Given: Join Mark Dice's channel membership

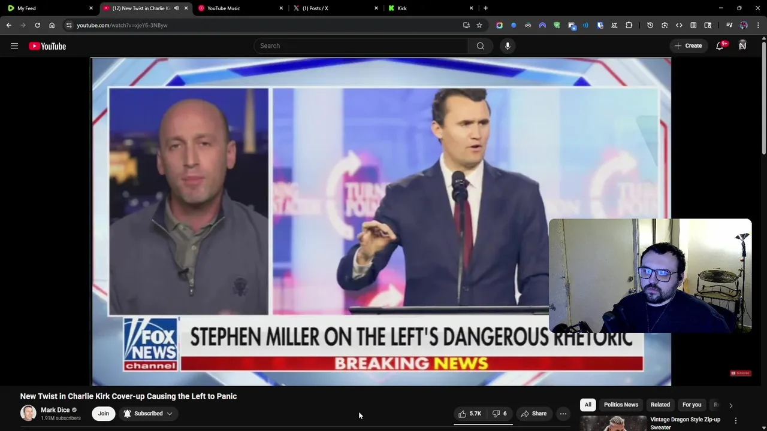Looking at the screenshot, I should [104, 414].
